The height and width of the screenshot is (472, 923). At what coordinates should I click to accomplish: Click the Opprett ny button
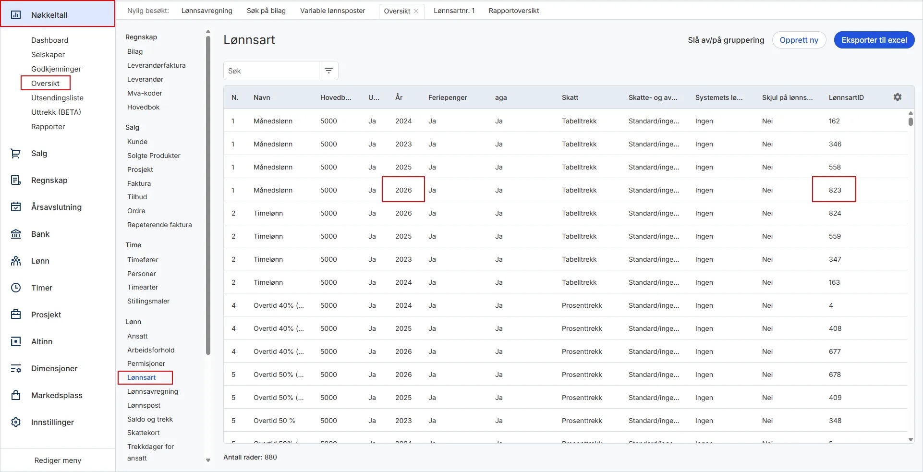(x=799, y=40)
